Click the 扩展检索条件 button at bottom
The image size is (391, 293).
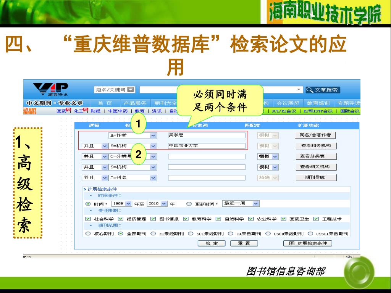(x=308, y=243)
